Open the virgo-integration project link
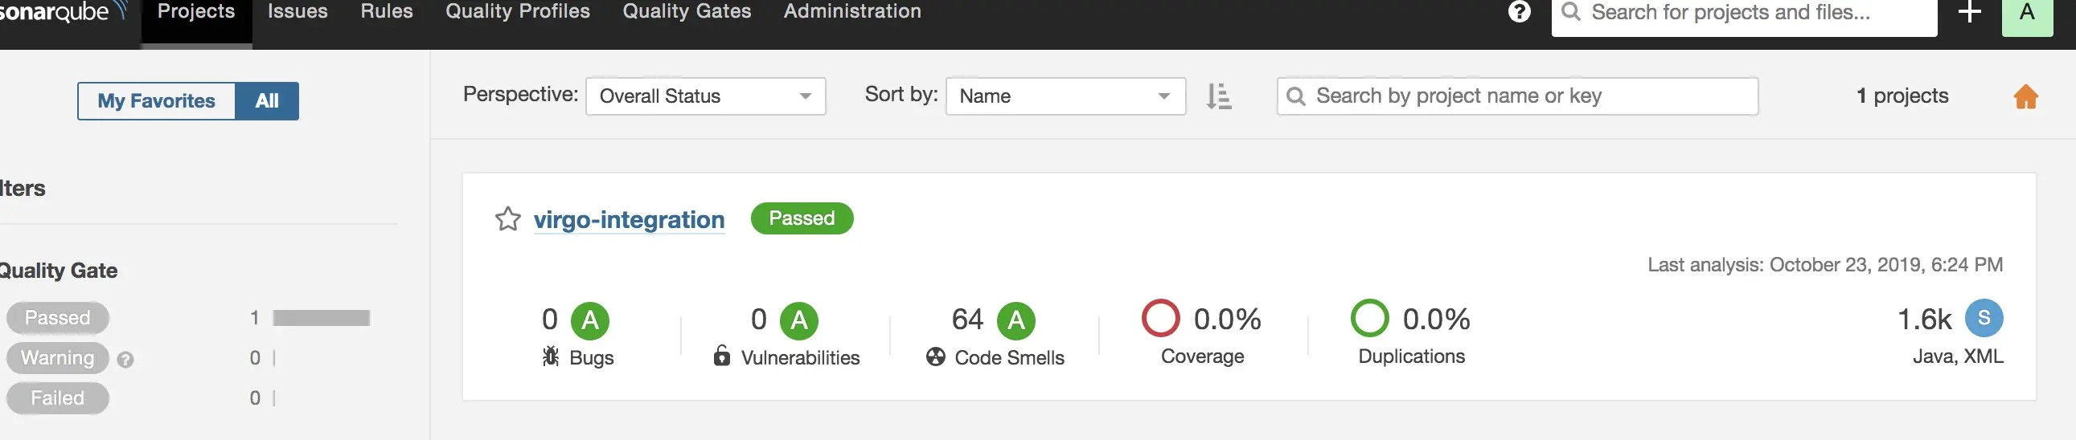 [629, 219]
